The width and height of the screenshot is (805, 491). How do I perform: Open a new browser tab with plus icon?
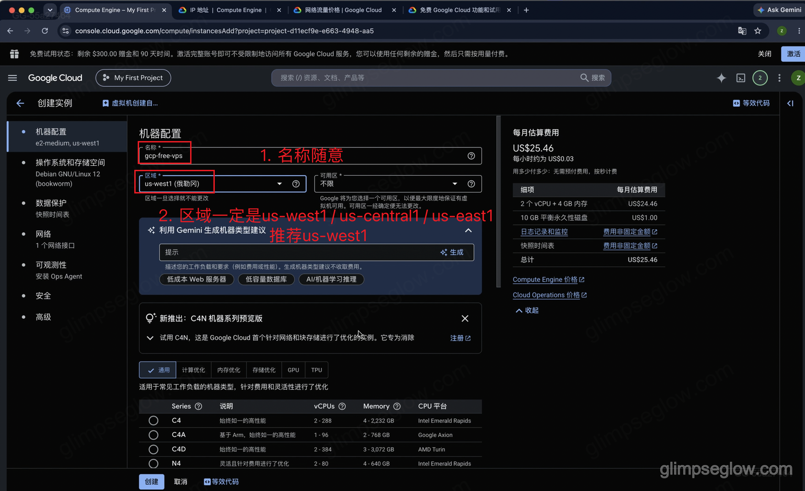(526, 10)
